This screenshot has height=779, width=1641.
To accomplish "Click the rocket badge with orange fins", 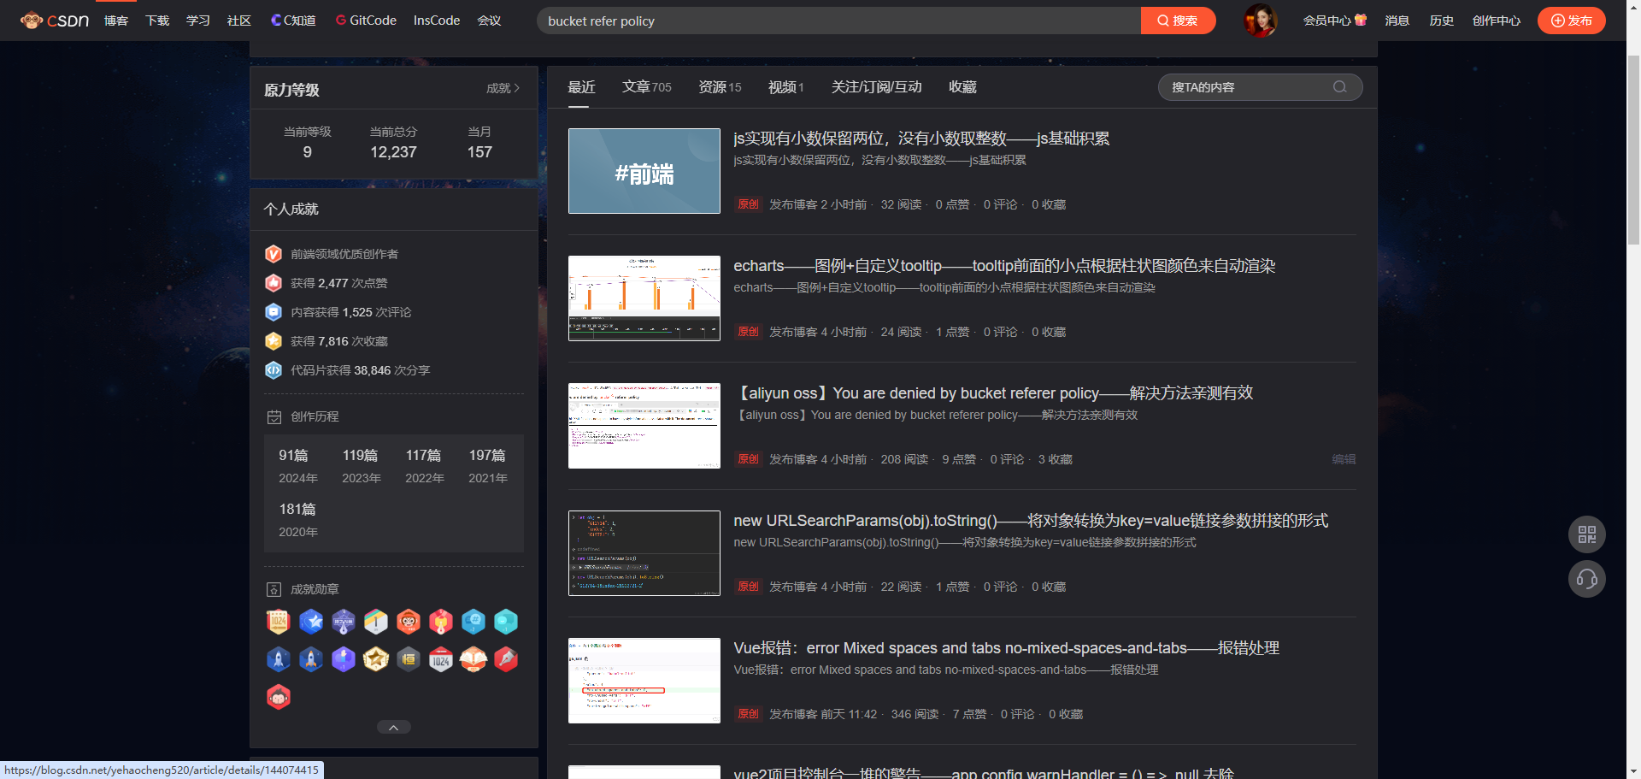I will [x=311, y=659].
